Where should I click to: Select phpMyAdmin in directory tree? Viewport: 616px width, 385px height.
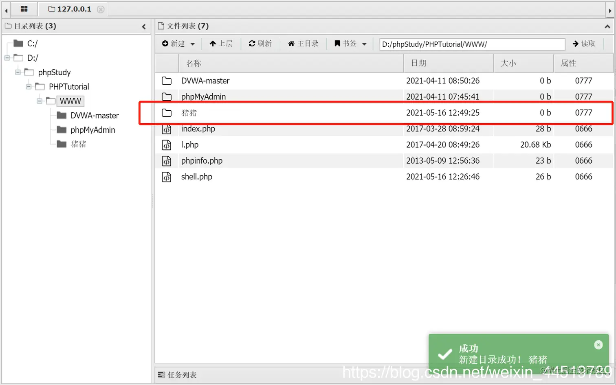point(92,130)
